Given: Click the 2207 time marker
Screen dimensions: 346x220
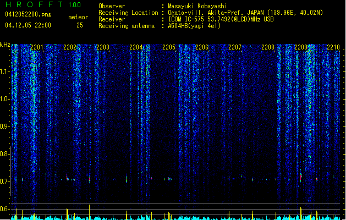Looking at the screenshot, I should pyautogui.click(x=235, y=47).
